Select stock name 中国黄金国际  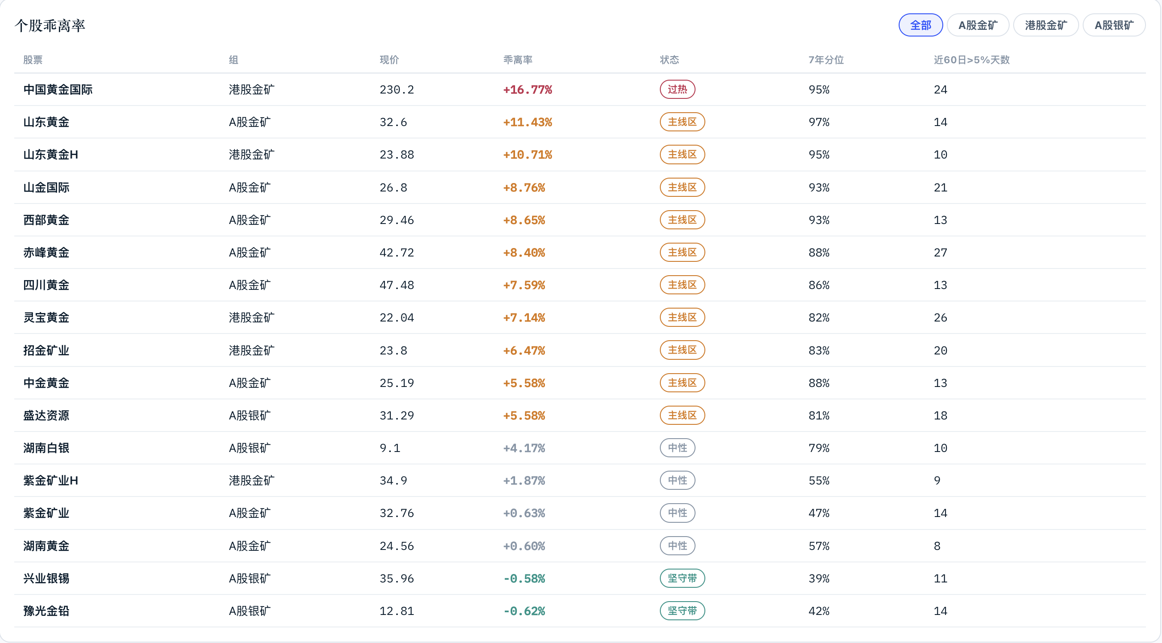click(58, 90)
